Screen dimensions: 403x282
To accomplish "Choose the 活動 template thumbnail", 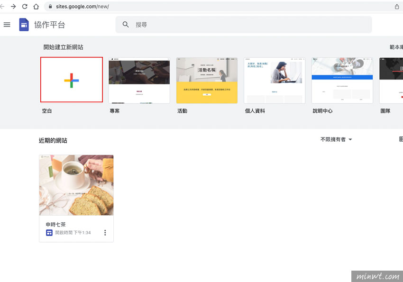I will point(207,81).
